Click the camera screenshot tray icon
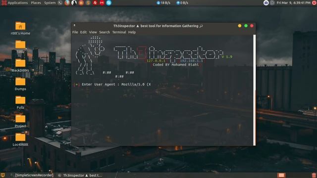 266,3
